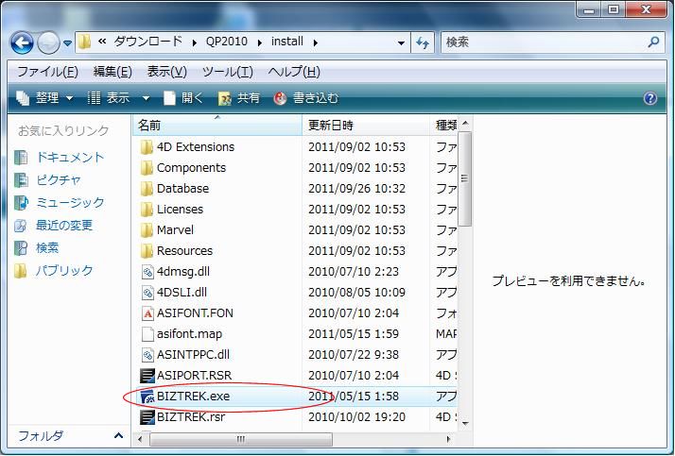Select ダウンロード in the address path

coord(148,42)
